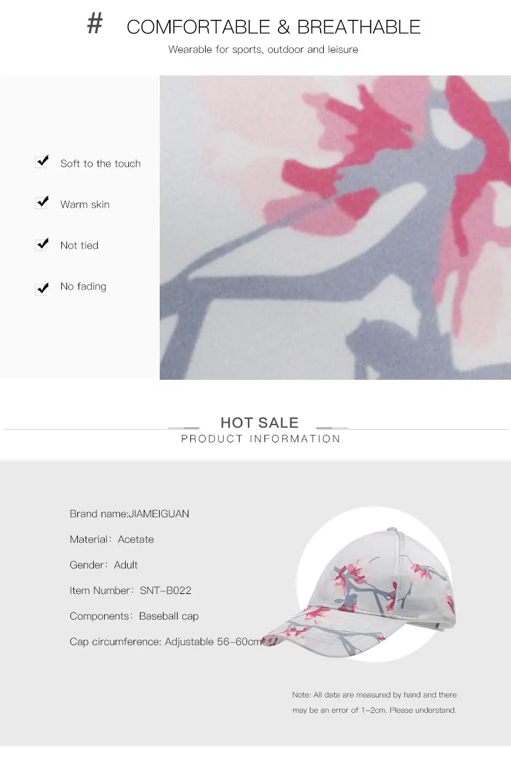This screenshot has width=511, height=766.
Task: Click the Components: Baseball cap line
Action: tap(134, 616)
